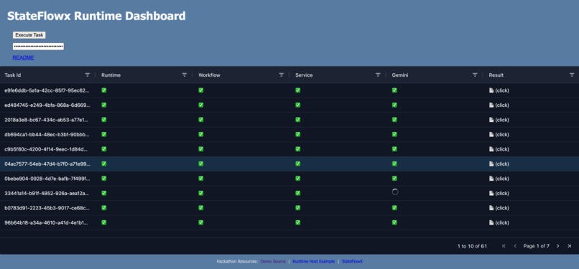Open filter menu for Gemini column

click(476, 75)
